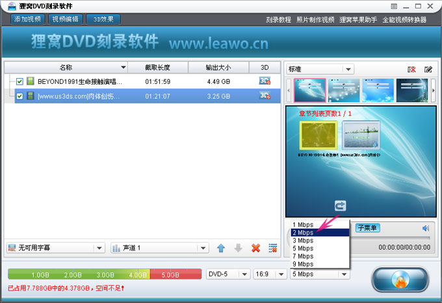Move selected video down with gray arrow
The width and height of the screenshot is (442, 303).
click(x=238, y=248)
